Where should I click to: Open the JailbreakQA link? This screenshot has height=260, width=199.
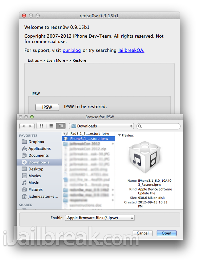coord(131,51)
